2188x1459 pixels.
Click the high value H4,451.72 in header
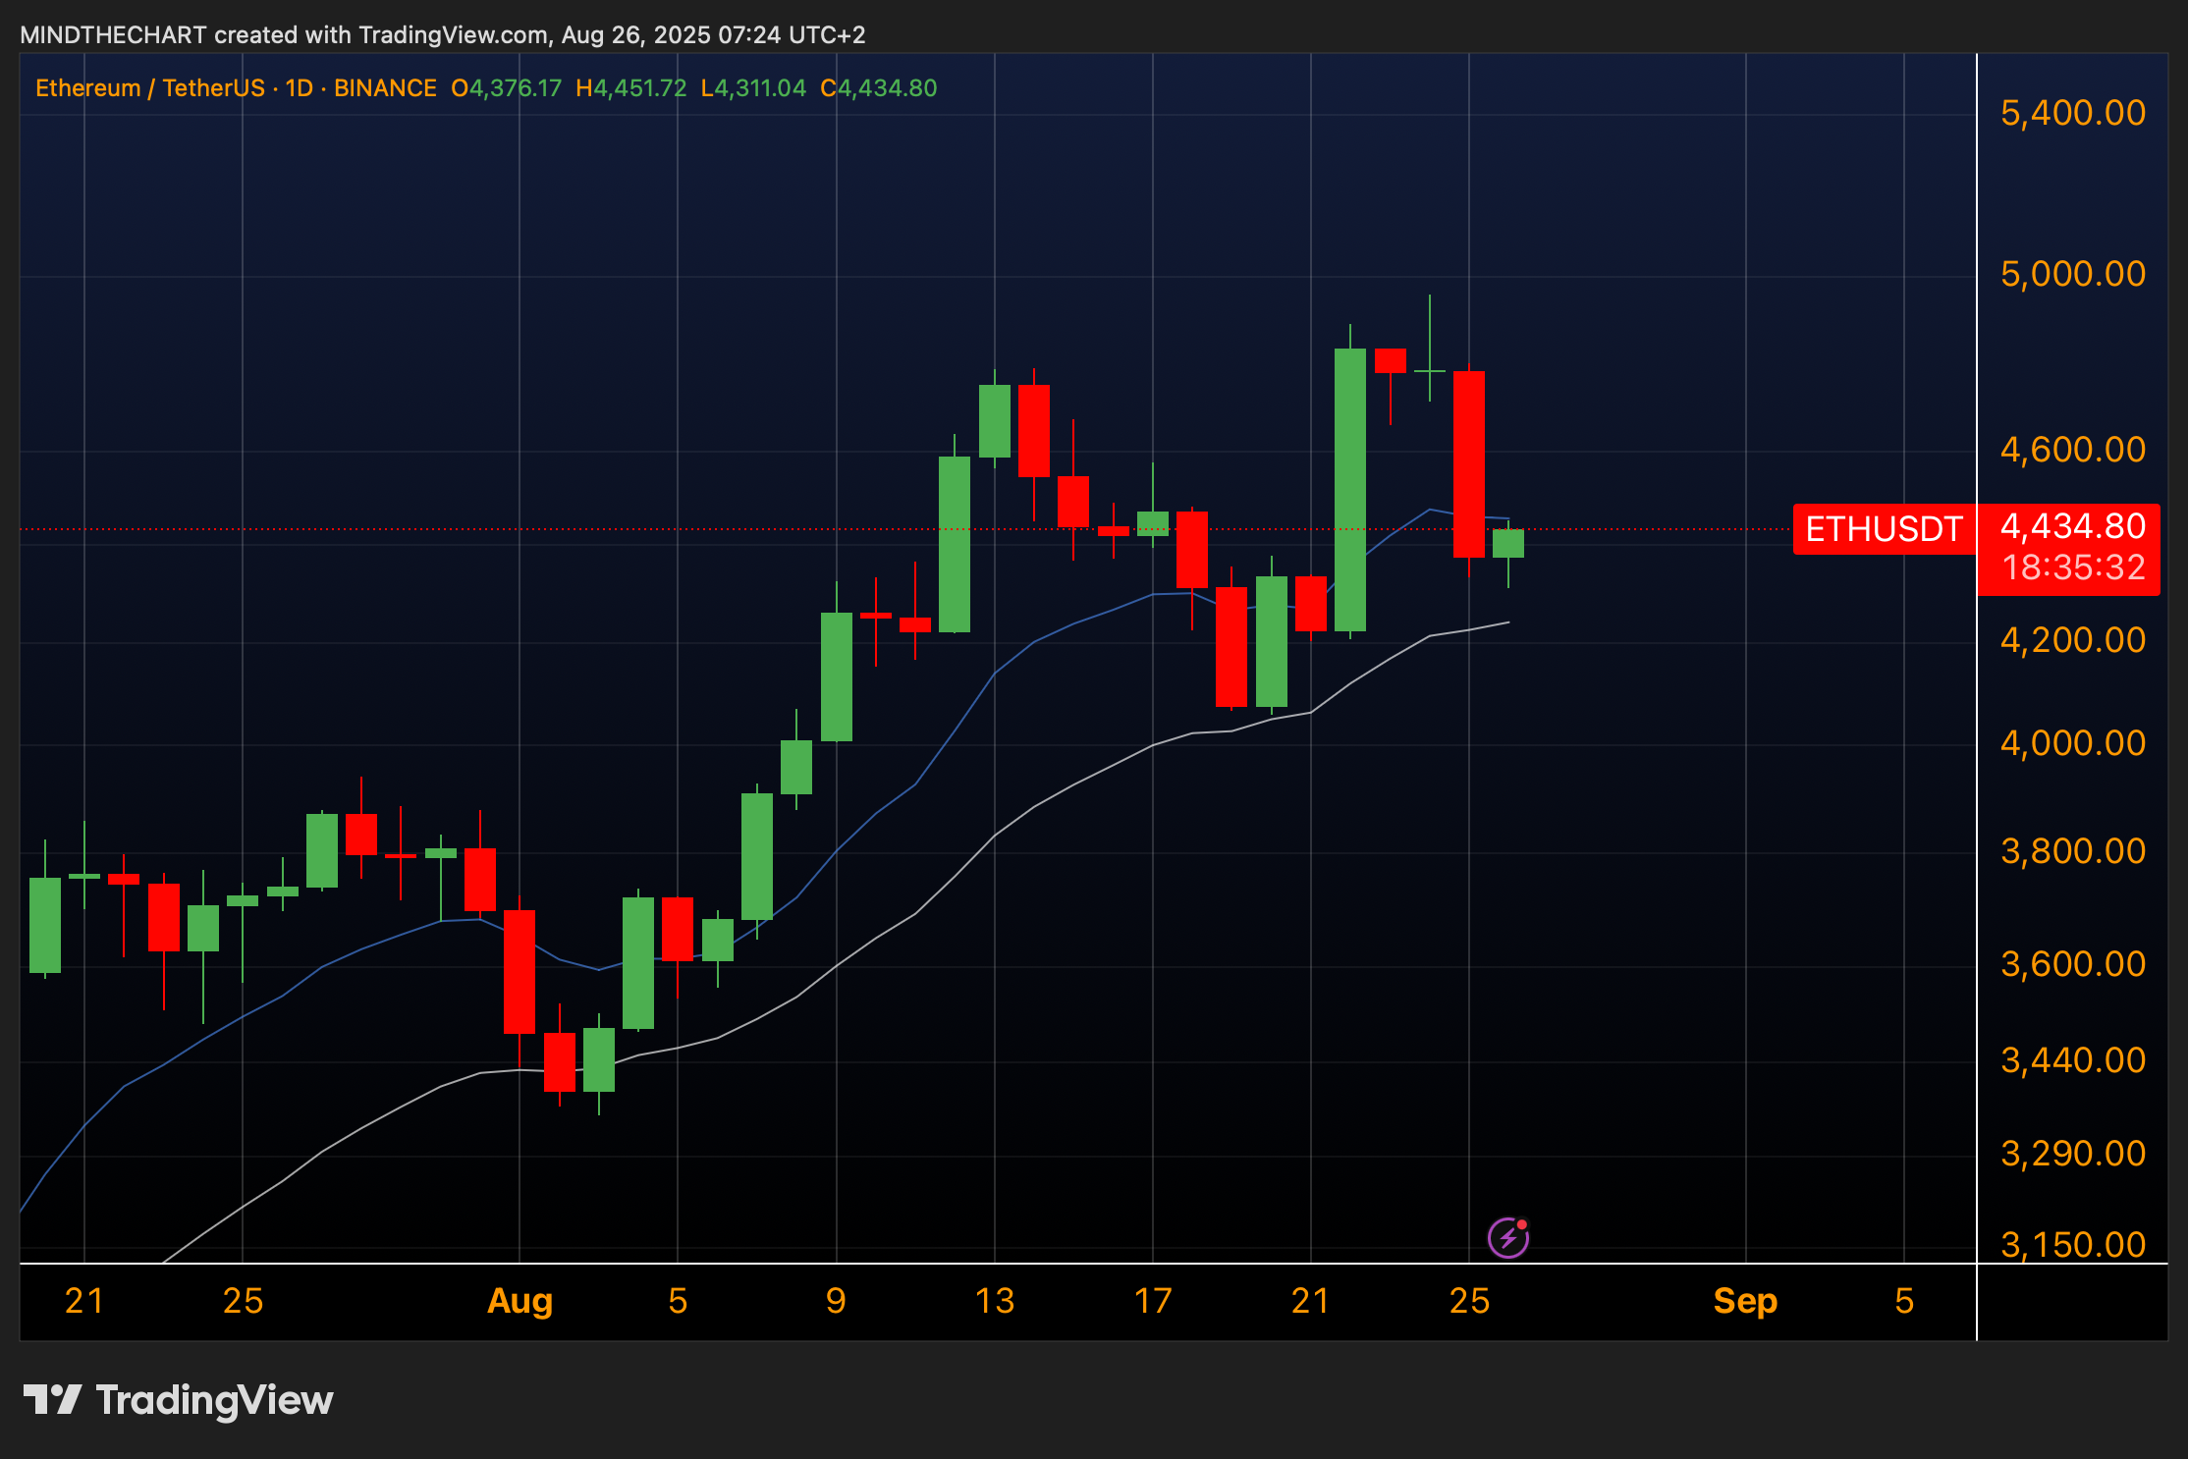[x=630, y=88]
